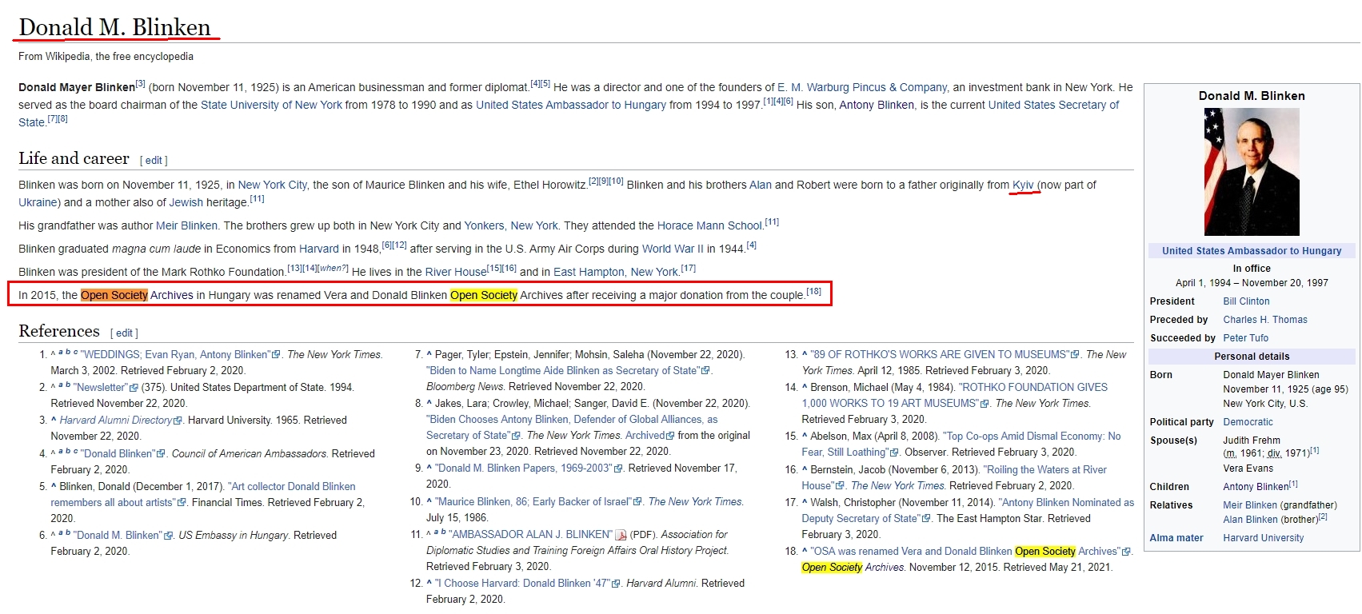Image resolution: width=1362 pixels, height=614 pixels.
Task: Open reference 4 'Donald Blinken' link
Action: (x=118, y=453)
